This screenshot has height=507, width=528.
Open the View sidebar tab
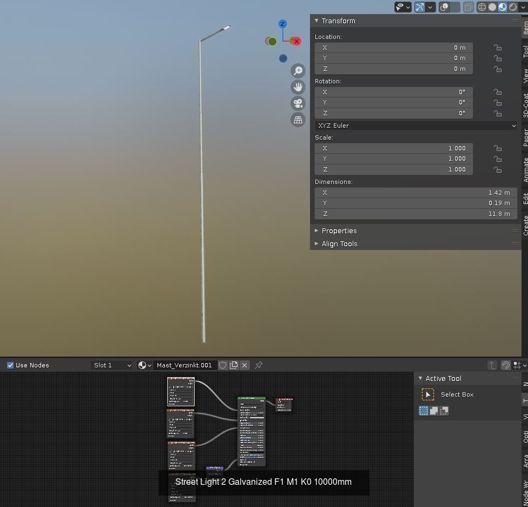(525, 75)
